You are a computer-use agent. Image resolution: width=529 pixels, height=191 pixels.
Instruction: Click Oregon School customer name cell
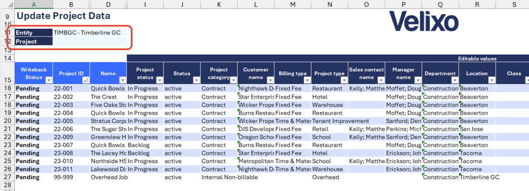point(256,137)
